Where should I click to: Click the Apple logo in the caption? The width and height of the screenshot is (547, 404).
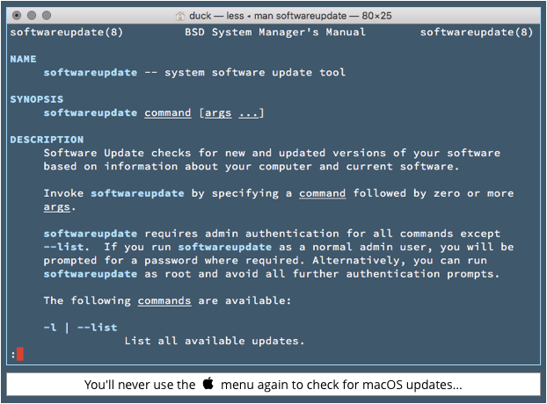208,384
